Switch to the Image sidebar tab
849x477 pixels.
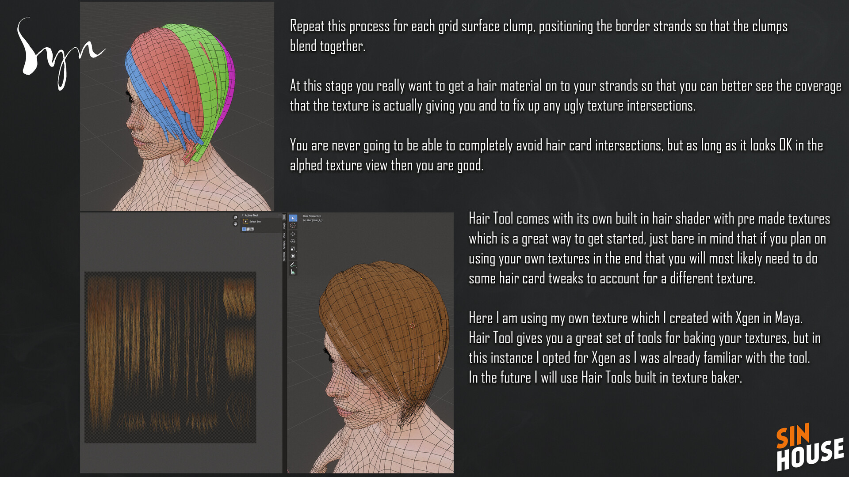284,226
